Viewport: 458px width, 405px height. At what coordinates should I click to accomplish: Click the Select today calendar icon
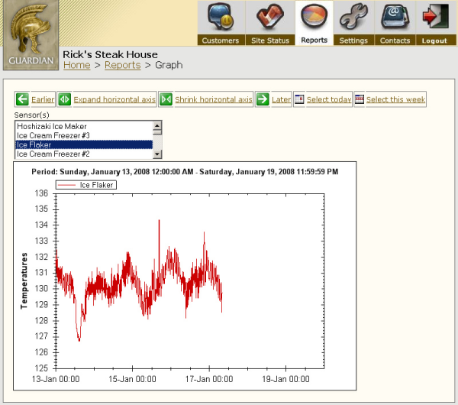click(x=299, y=99)
